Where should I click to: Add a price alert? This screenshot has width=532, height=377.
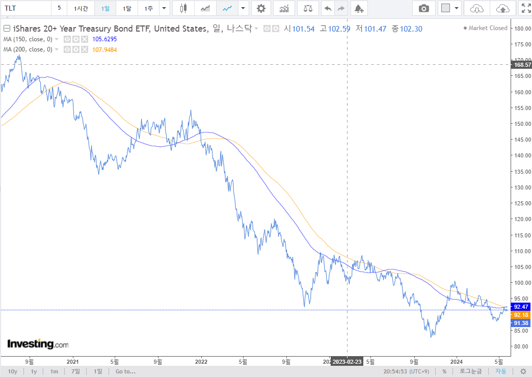(359, 9)
